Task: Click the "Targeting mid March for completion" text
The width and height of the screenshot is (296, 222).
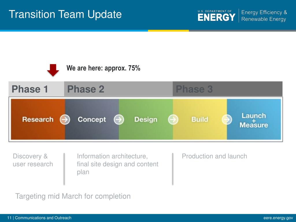Action: point(73,196)
